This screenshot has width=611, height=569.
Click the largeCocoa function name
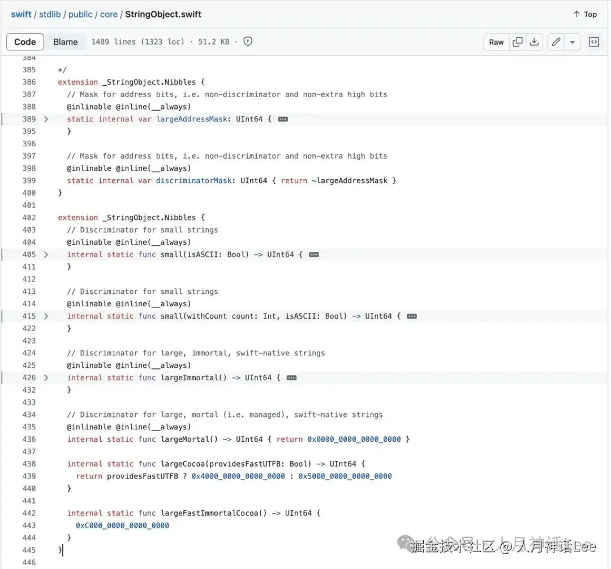click(183, 464)
